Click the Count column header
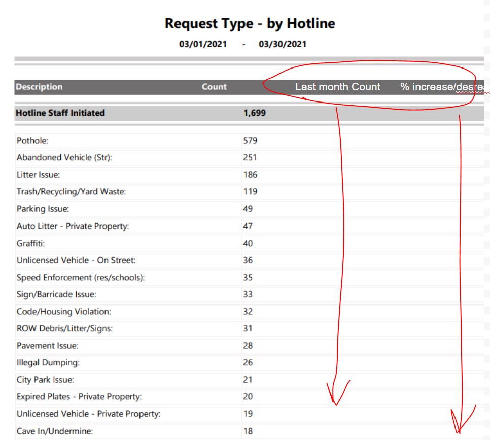 [x=214, y=87]
